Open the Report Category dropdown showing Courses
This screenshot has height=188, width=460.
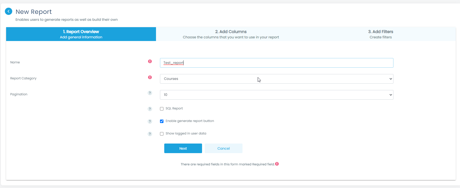tap(276, 79)
